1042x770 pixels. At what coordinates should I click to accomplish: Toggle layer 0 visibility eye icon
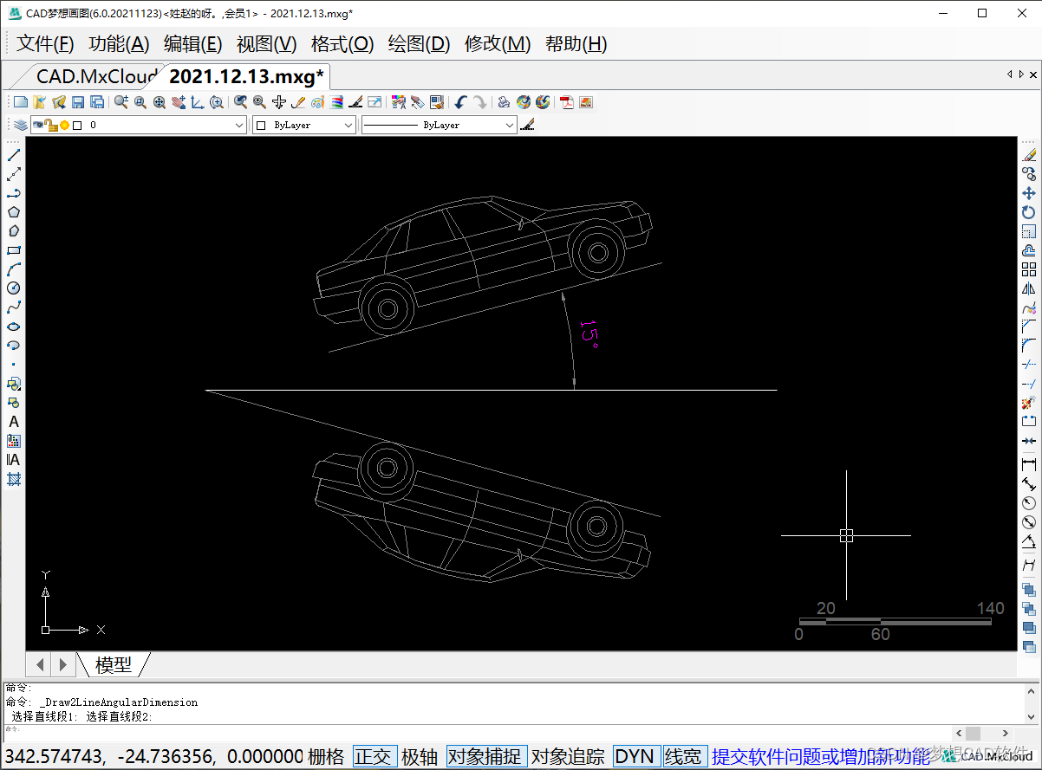click(x=38, y=126)
